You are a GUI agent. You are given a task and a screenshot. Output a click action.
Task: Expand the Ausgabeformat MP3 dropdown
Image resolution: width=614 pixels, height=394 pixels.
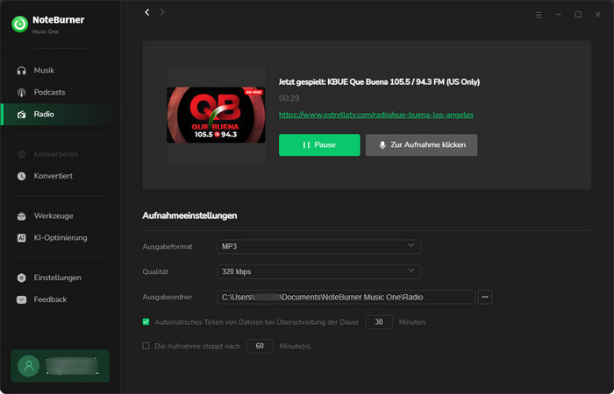[318, 247]
